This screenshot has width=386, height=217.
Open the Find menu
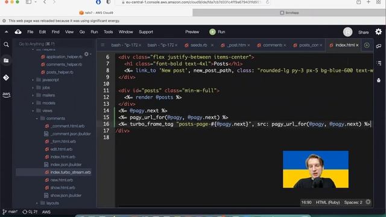pos(55,32)
